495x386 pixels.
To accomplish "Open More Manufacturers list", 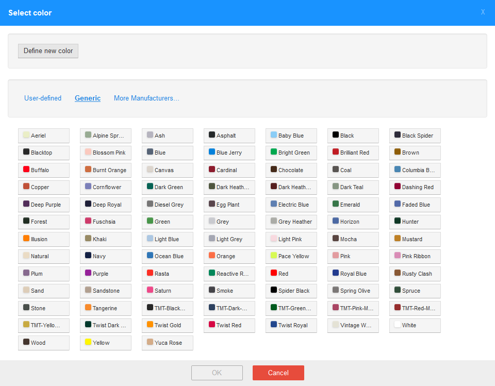I will pos(146,98).
